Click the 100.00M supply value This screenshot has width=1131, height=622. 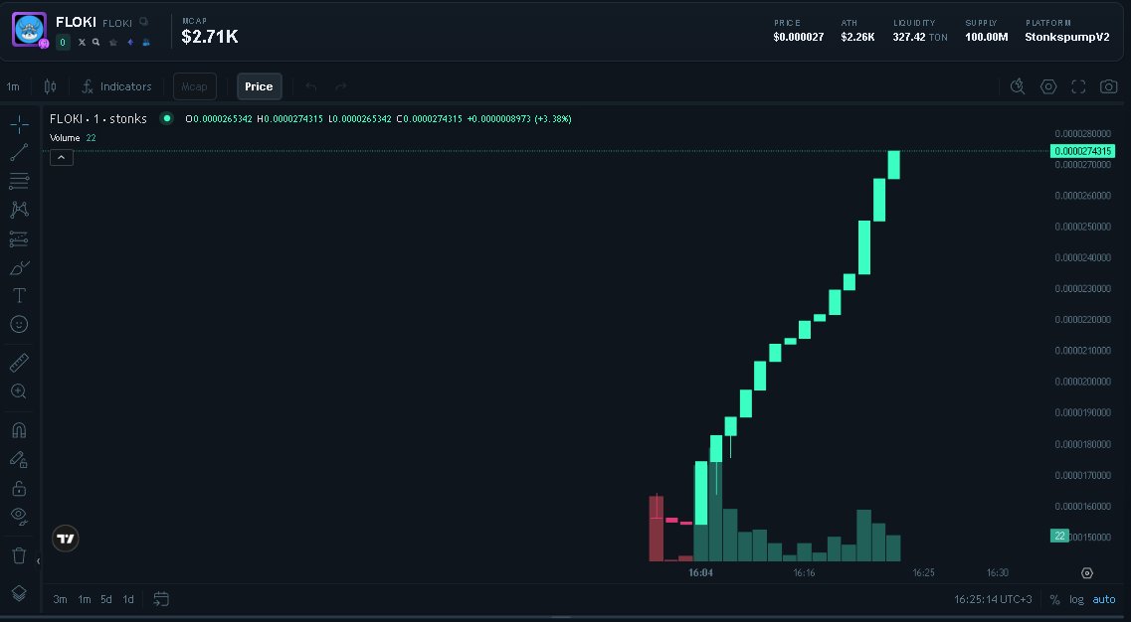click(986, 37)
